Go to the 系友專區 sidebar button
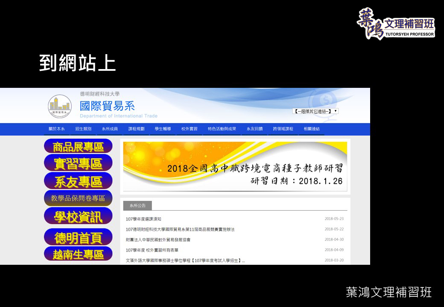This screenshot has height=307, width=444. [x=78, y=181]
